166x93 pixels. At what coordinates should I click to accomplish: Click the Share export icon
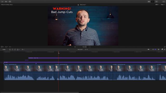click(164, 2)
